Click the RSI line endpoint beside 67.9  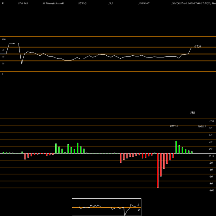point(191,48)
